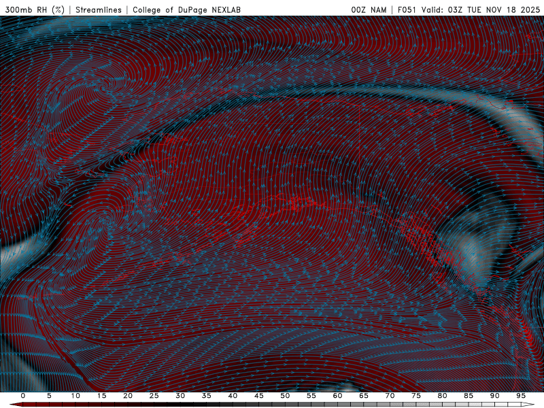Click the colorbar label "70"
The height and width of the screenshot is (408, 544).
(390, 396)
